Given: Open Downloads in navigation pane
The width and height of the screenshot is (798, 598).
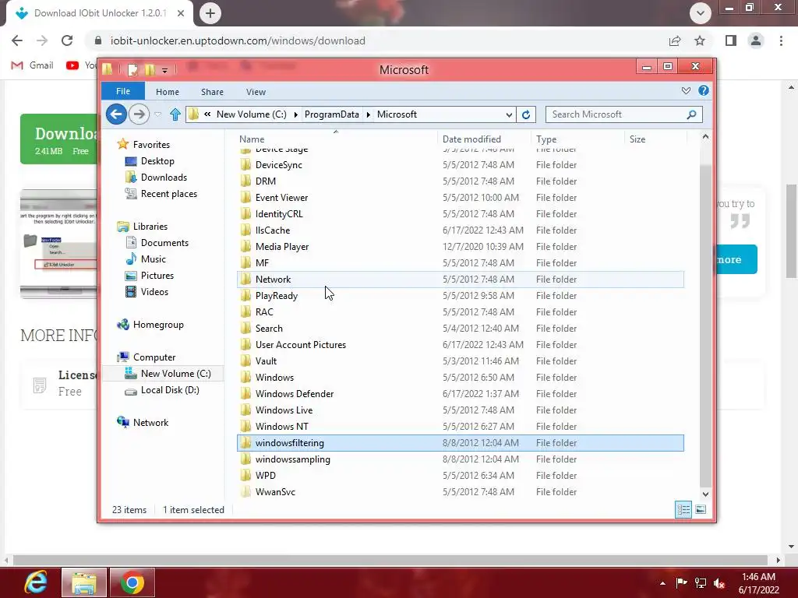Looking at the screenshot, I should tap(164, 178).
